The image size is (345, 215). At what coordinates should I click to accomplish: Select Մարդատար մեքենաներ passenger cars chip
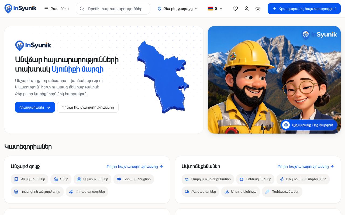tap(208, 179)
